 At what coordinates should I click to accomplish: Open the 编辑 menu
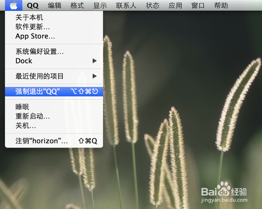55,5
